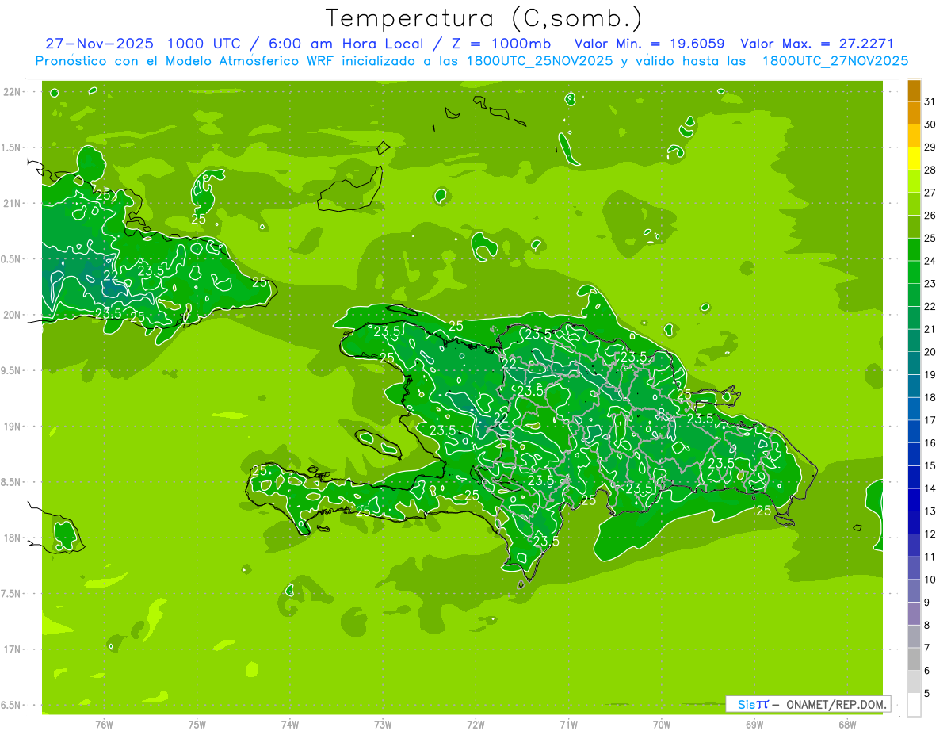Click the 21N latitude axis label

(x=13, y=203)
